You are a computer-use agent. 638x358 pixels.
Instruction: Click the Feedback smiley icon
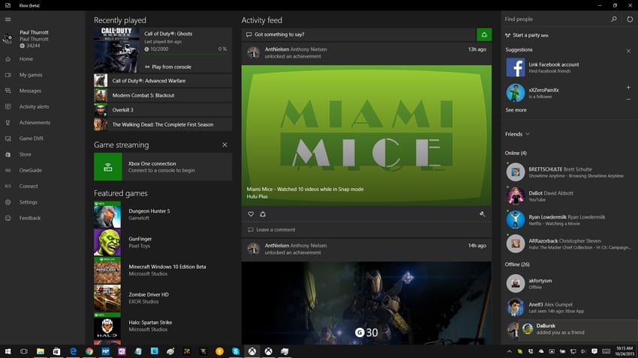click(x=8, y=218)
